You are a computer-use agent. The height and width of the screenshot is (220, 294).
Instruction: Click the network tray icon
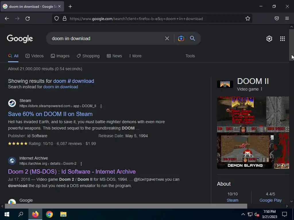click(x=250, y=214)
